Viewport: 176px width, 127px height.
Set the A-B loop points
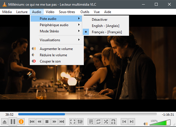tap(113, 122)
